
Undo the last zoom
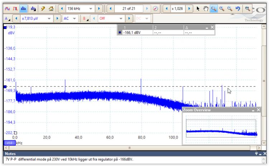(x=237, y=8)
